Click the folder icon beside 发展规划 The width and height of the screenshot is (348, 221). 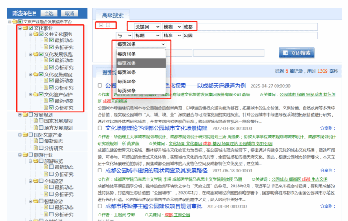pyautogui.click(x=25, y=114)
